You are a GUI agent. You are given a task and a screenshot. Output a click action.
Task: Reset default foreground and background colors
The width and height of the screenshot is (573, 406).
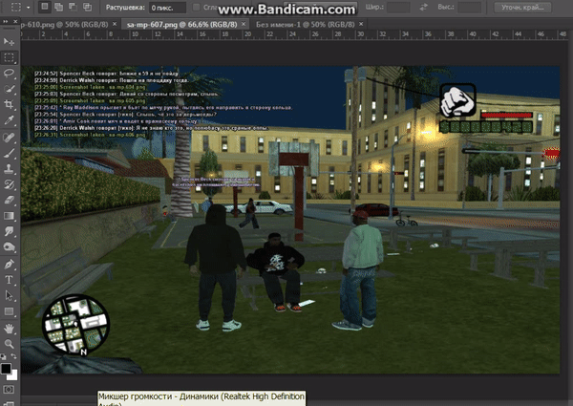click(3, 356)
